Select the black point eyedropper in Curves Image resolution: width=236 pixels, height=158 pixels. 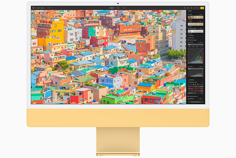click(x=190, y=47)
